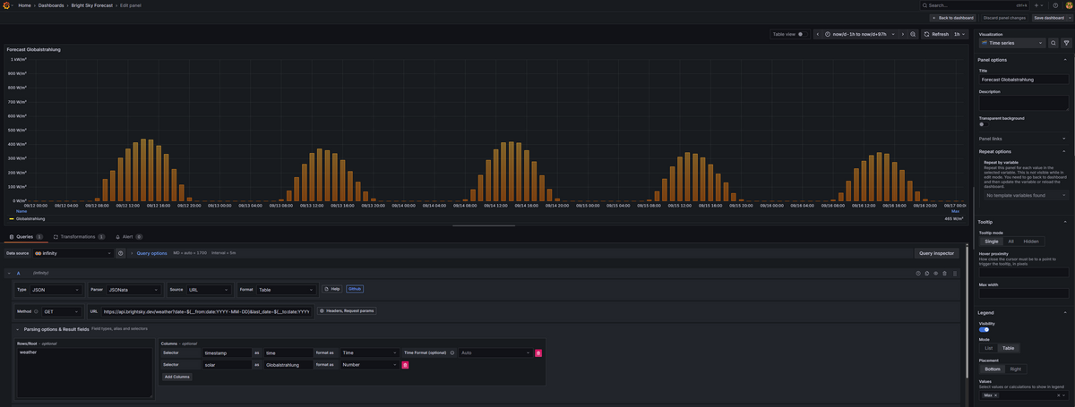Toggle query A visibility eye icon
The width and height of the screenshot is (1075, 407).
[x=935, y=273]
